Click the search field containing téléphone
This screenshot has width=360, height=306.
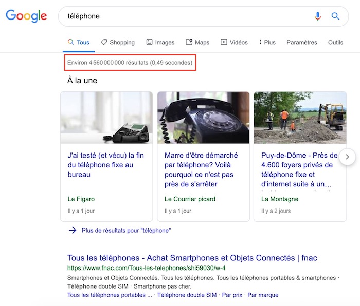(185, 16)
